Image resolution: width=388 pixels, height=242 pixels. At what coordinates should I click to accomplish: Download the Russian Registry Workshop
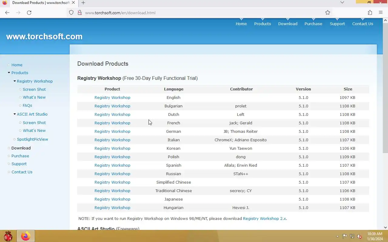click(x=112, y=174)
